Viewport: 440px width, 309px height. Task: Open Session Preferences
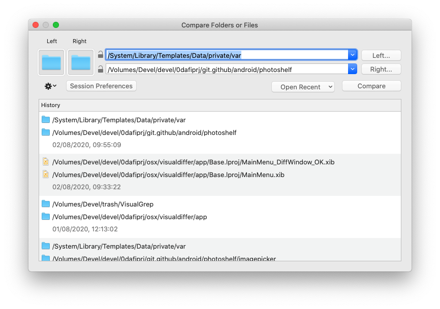tap(101, 86)
